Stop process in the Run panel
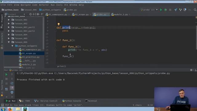 [6, 79]
